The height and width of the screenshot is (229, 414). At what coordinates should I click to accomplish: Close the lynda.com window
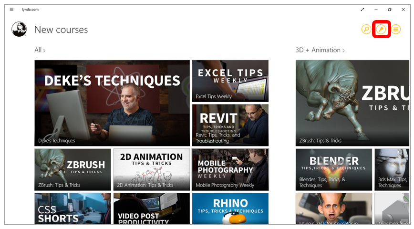(403, 10)
